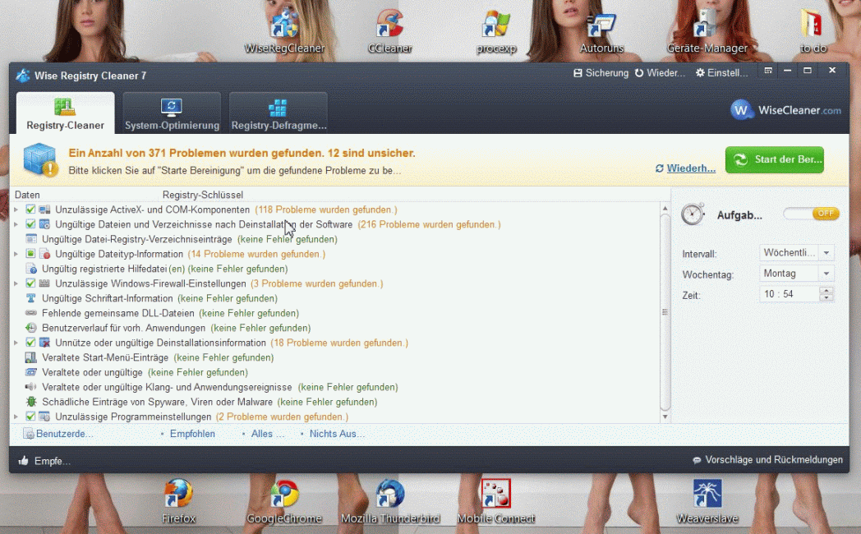
Task: Click the scrollbar down arrow in results list
Action: [665, 417]
